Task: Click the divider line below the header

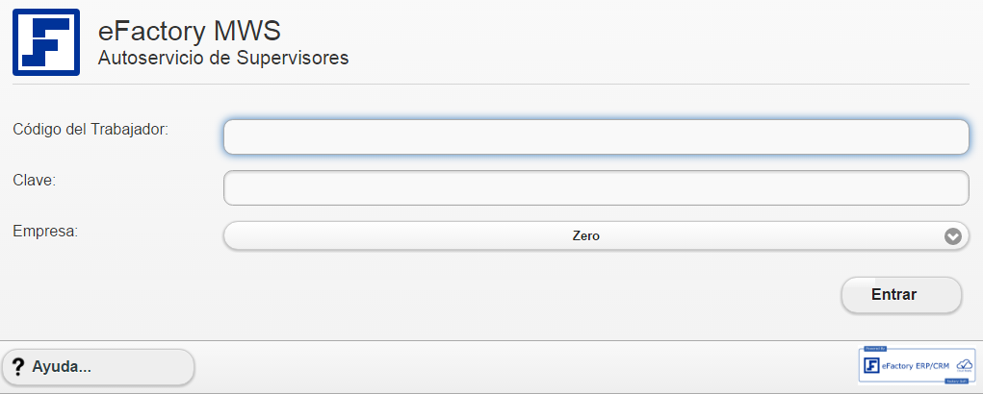Action: pyautogui.click(x=491, y=85)
